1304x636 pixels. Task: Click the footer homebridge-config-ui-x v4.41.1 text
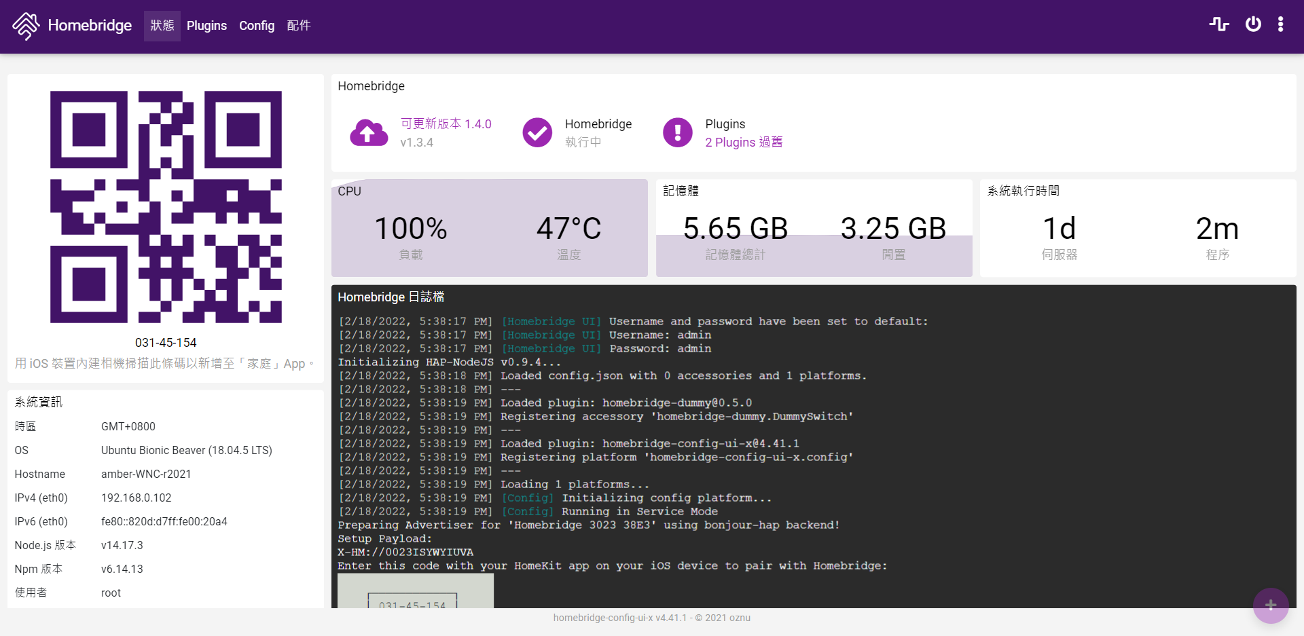[x=619, y=618]
